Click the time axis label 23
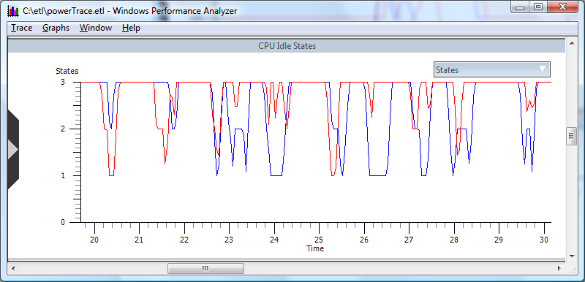 coord(229,240)
